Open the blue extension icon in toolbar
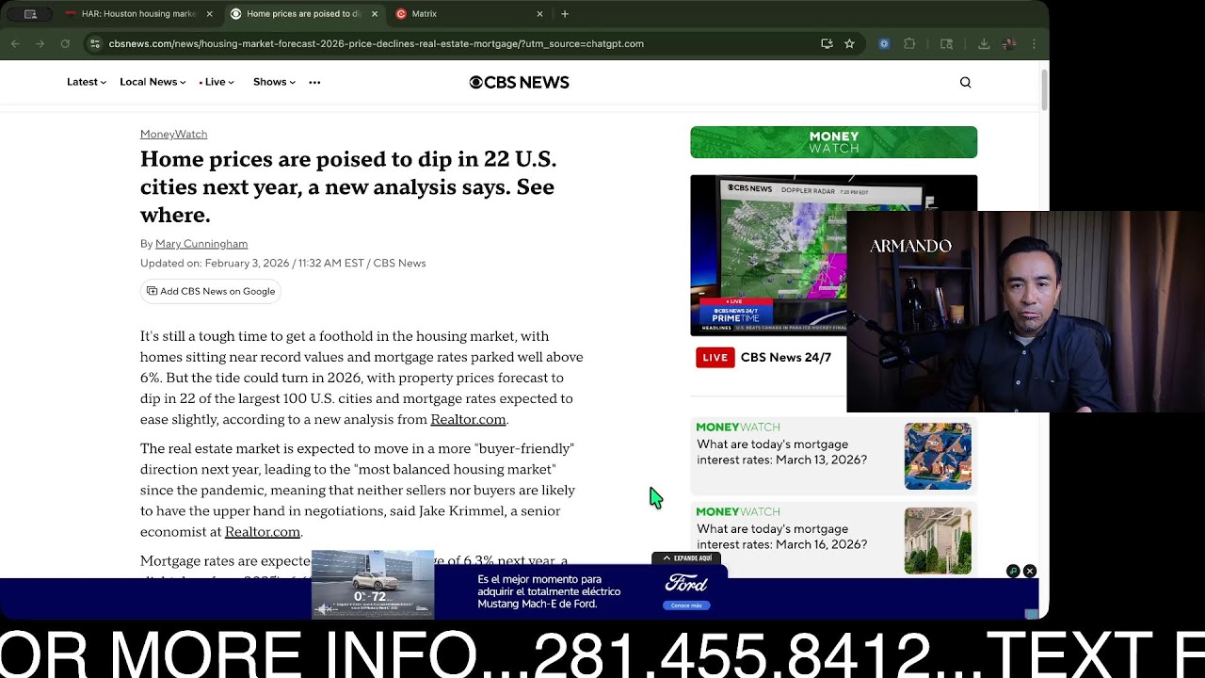 pyautogui.click(x=884, y=43)
